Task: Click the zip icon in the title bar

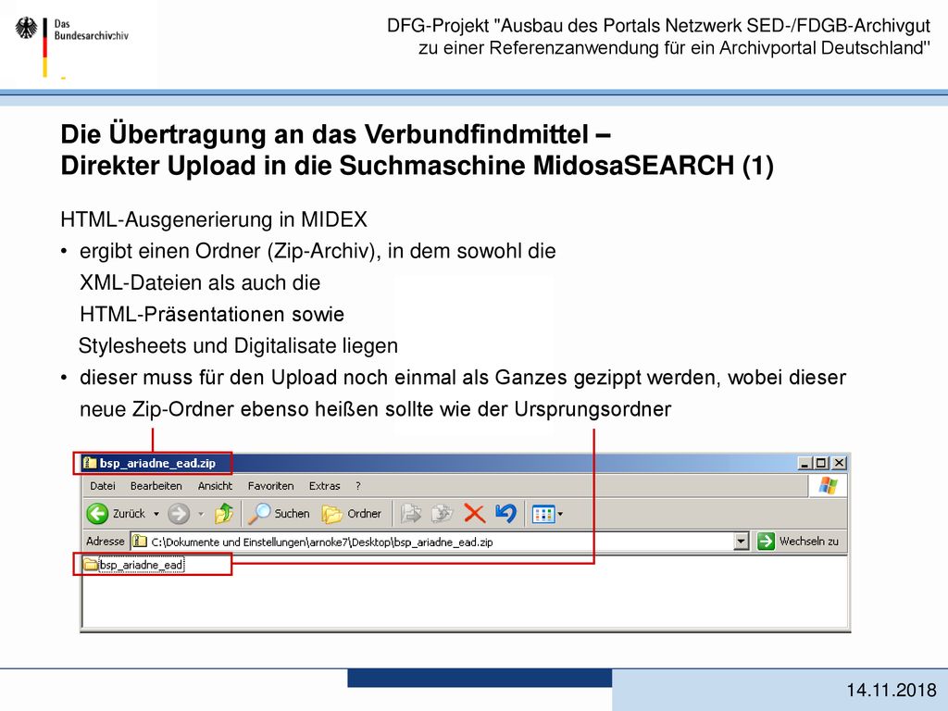Action: [x=90, y=463]
